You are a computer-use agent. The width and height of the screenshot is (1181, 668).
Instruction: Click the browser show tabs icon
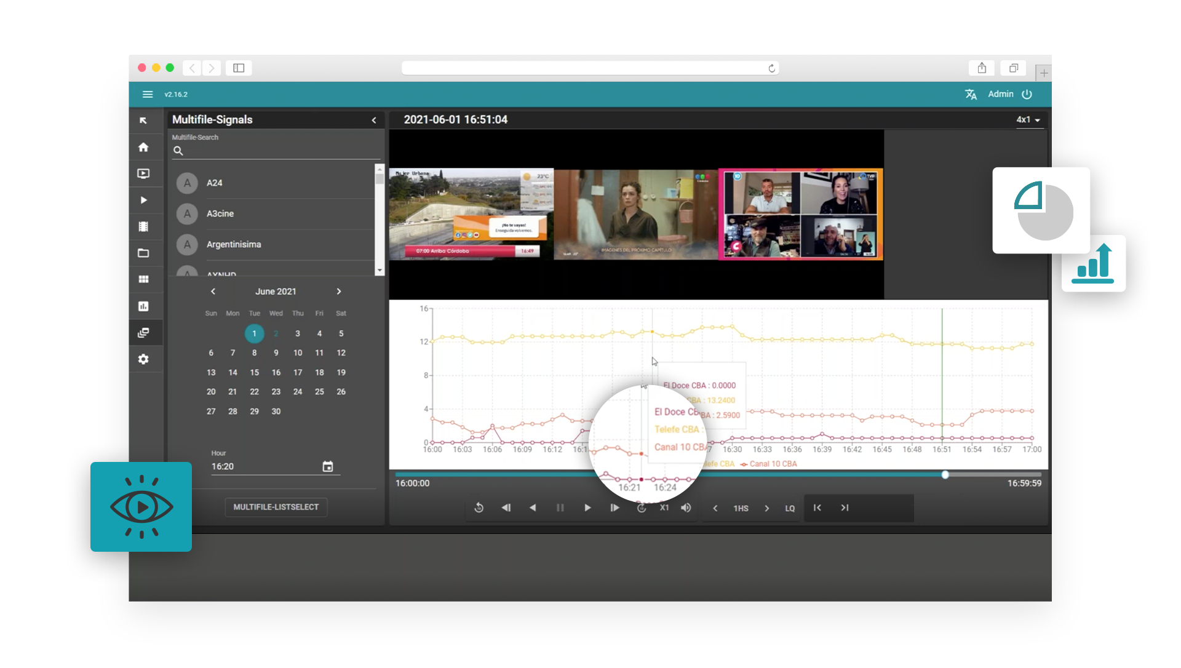click(x=1014, y=68)
